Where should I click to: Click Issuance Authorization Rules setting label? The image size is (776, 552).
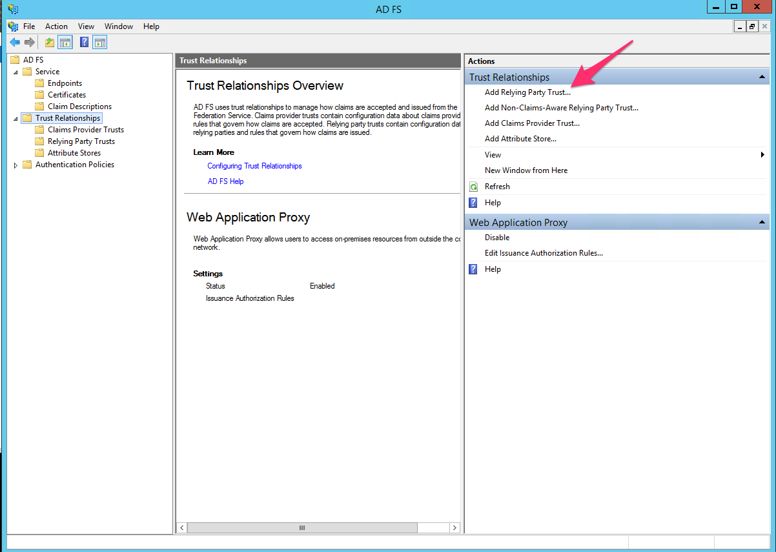pyautogui.click(x=250, y=298)
